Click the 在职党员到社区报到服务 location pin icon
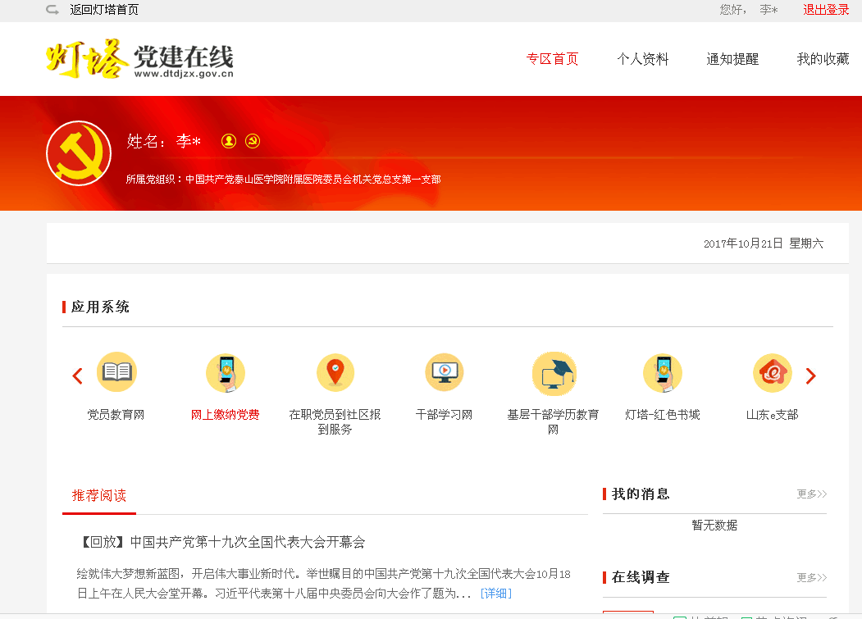The height and width of the screenshot is (619, 862). coord(335,373)
